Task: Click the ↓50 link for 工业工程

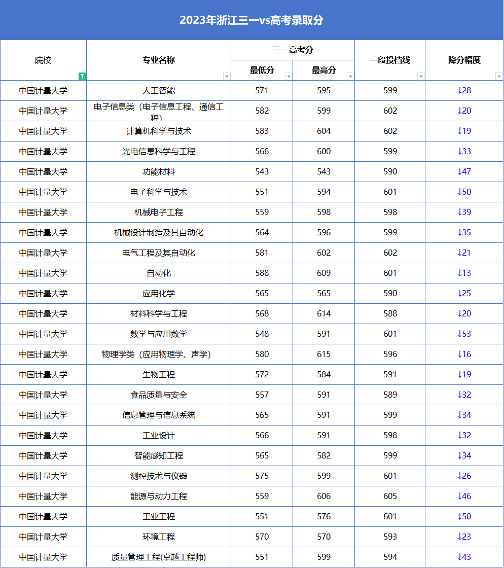Action: (x=464, y=516)
